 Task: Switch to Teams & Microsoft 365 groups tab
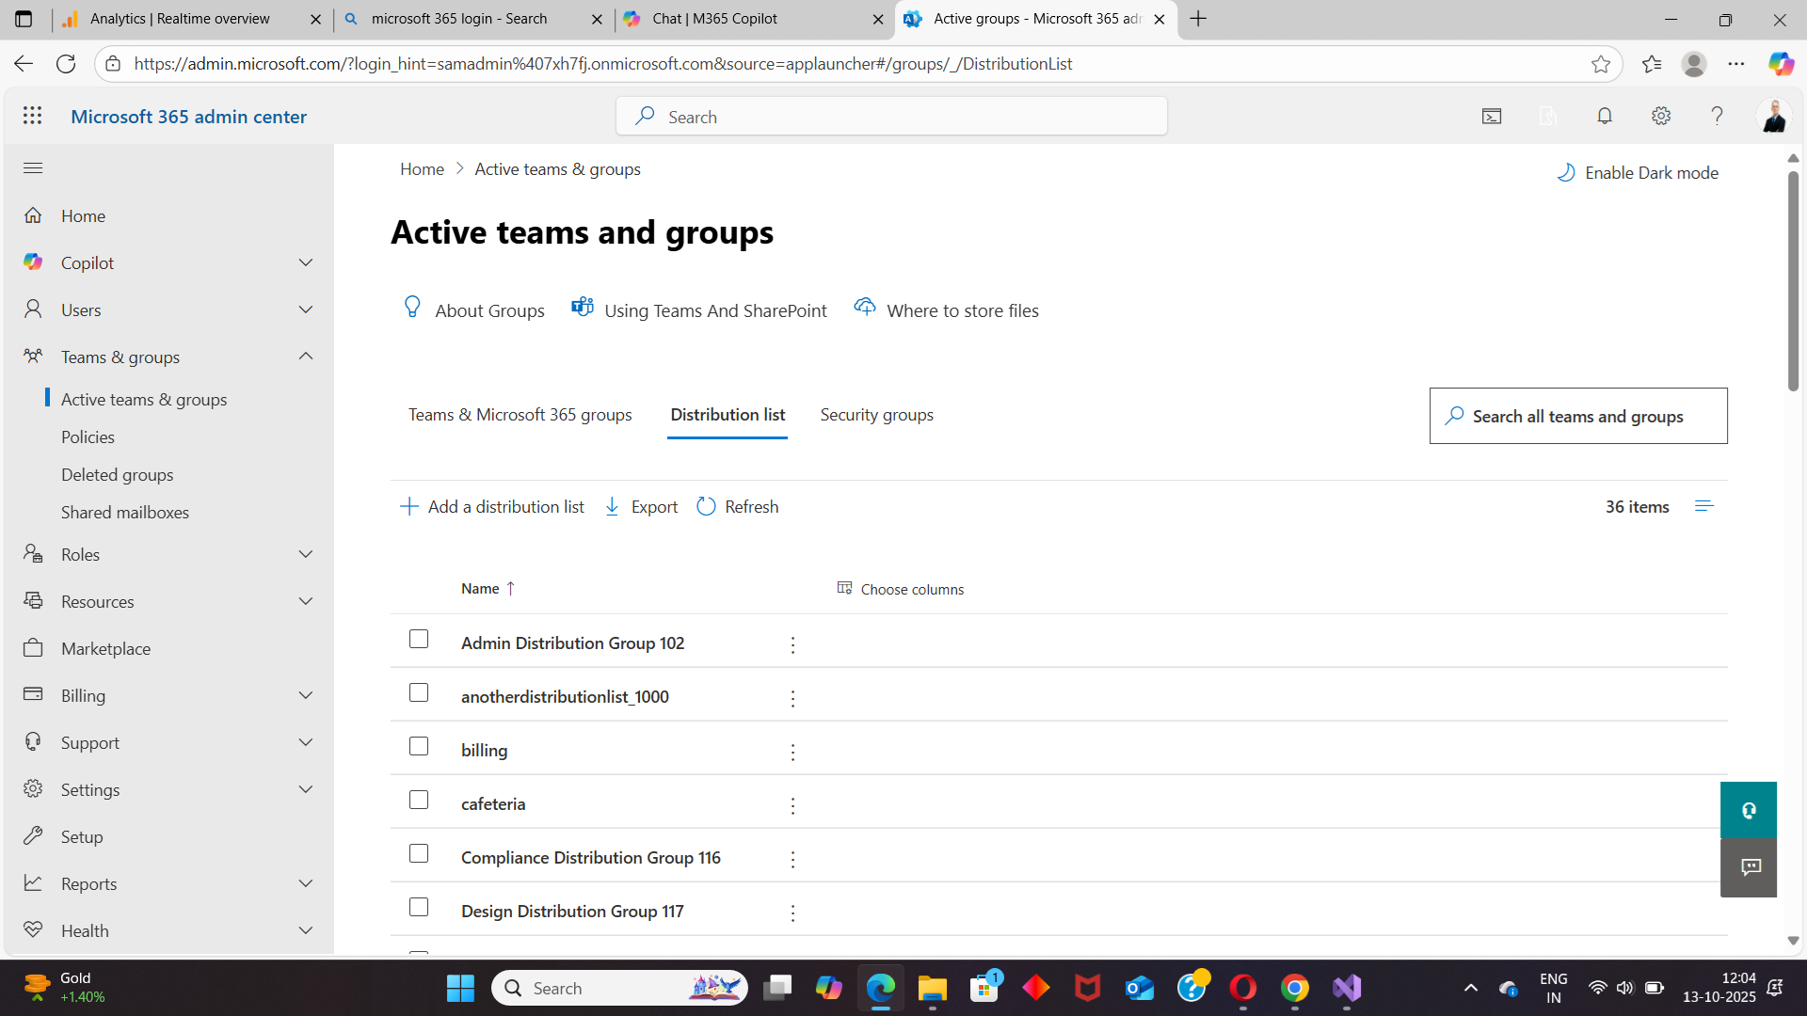(x=520, y=415)
